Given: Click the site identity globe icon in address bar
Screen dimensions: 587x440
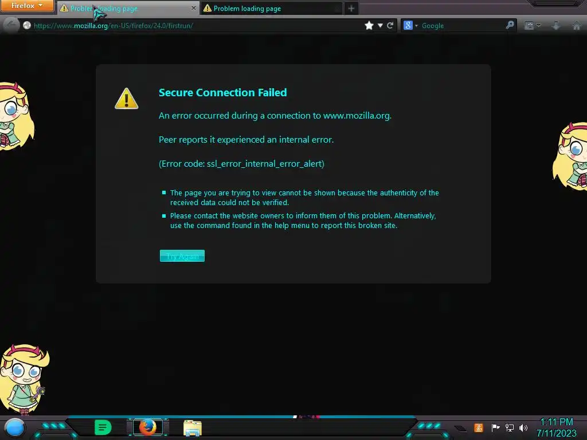Looking at the screenshot, I should click(x=26, y=25).
